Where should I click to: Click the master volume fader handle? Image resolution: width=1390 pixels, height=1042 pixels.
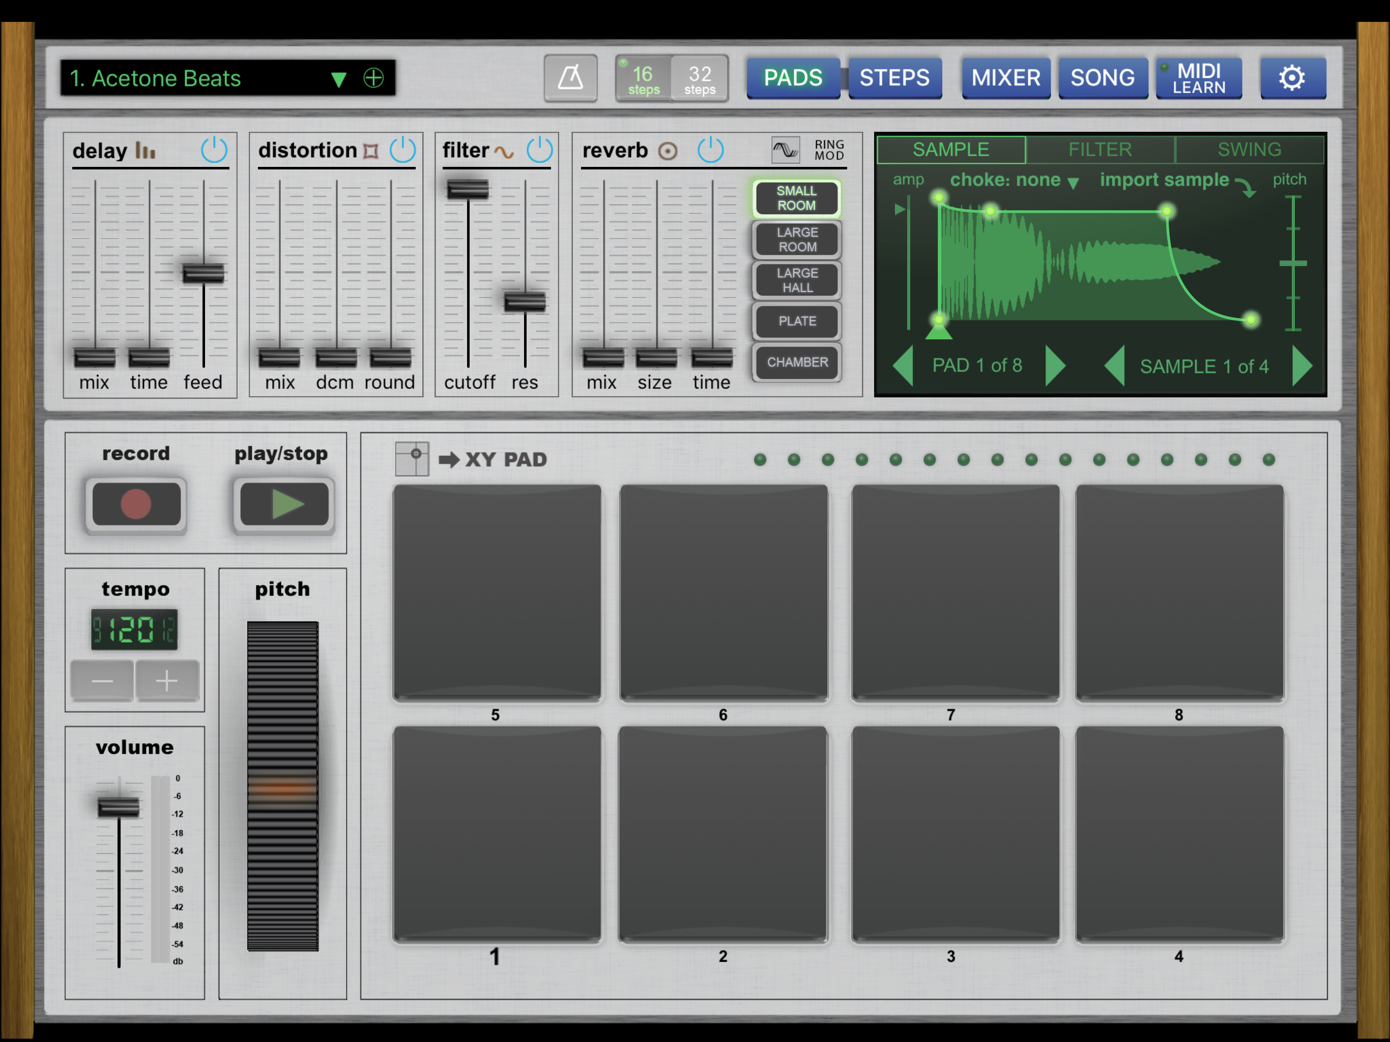click(x=119, y=806)
